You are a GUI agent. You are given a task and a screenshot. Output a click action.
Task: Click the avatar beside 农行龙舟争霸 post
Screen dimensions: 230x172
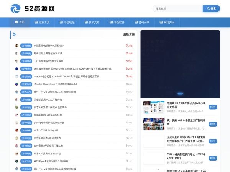pos(17,123)
